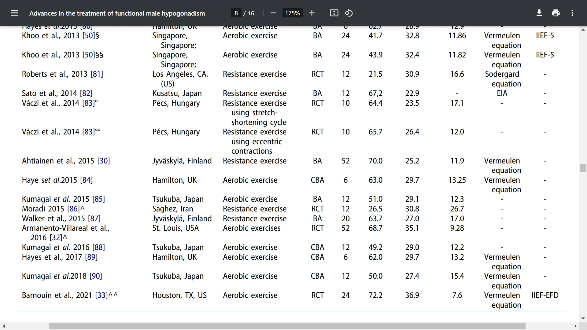This screenshot has width=587, height=330.
Task: Click the zoom in plus icon
Action: [312, 13]
